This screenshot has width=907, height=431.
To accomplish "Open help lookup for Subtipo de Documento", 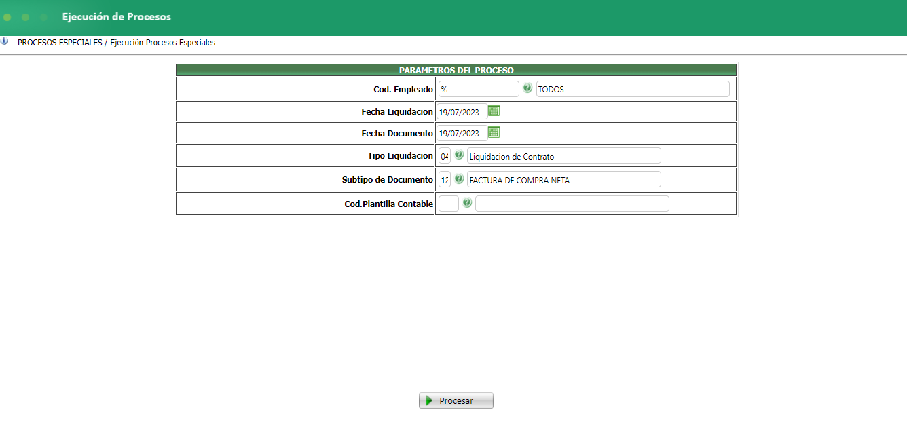I will (x=459, y=179).
